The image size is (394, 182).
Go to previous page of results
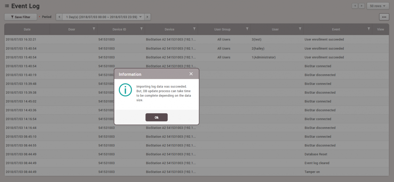click(355, 6)
